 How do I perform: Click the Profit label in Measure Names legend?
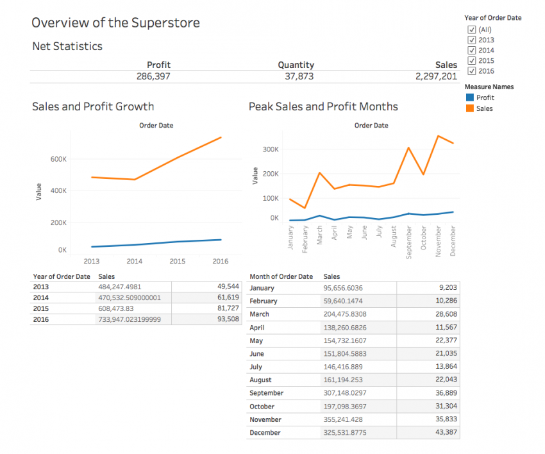(x=486, y=97)
